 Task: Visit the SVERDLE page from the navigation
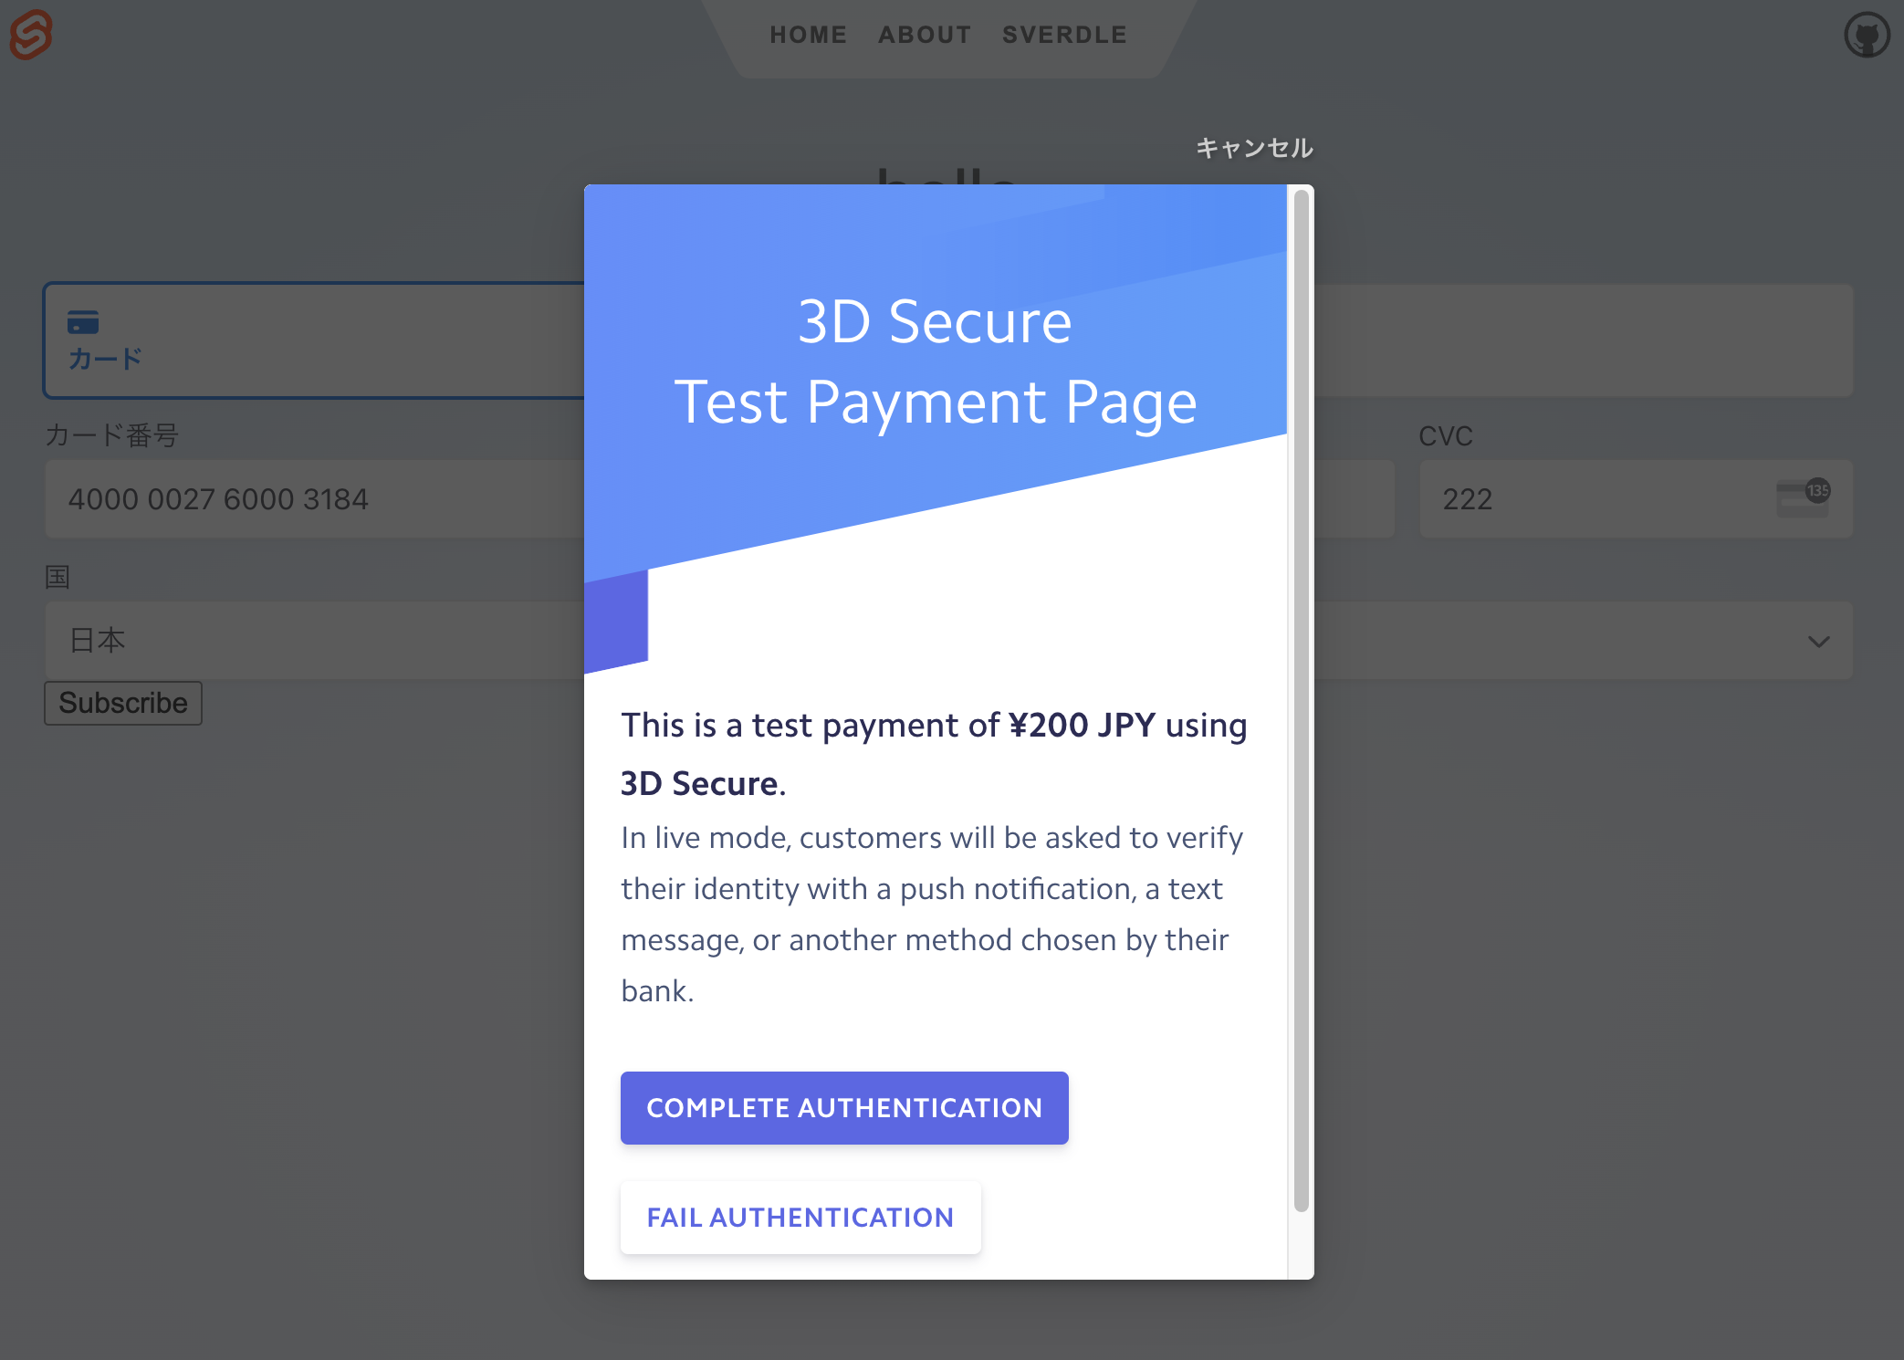point(1064,34)
